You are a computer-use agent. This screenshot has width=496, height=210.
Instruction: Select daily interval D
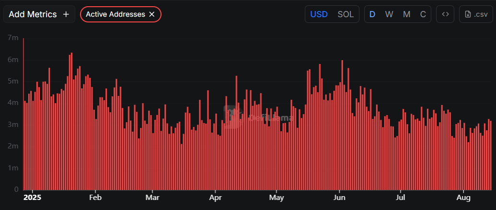click(x=372, y=14)
